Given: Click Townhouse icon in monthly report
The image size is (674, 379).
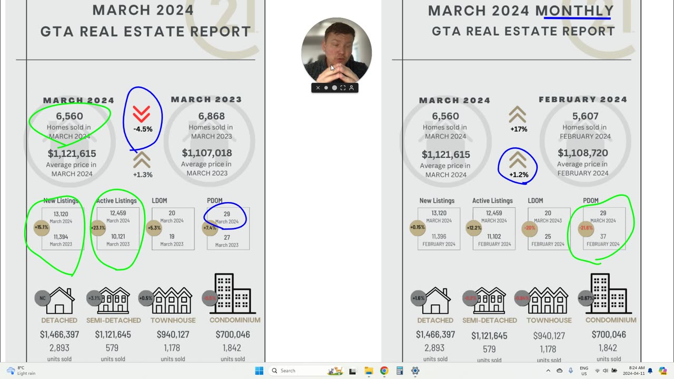Looking at the screenshot, I should (x=548, y=300).
